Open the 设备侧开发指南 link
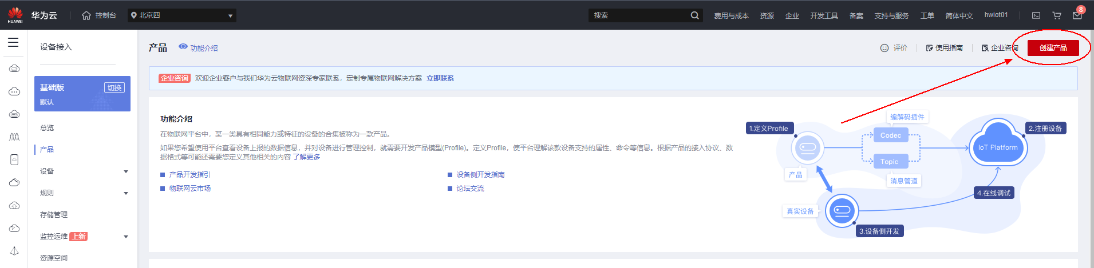Image resolution: width=1094 pixels, height=268 pixels. pos(480,175)
